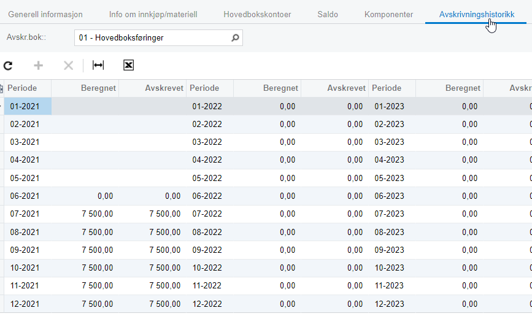Switch to the Saldo tab

(328, 14)
